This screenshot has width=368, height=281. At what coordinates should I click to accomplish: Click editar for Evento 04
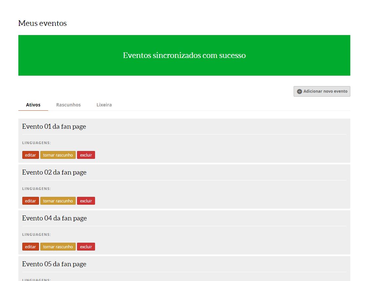(x=30, y=247)
